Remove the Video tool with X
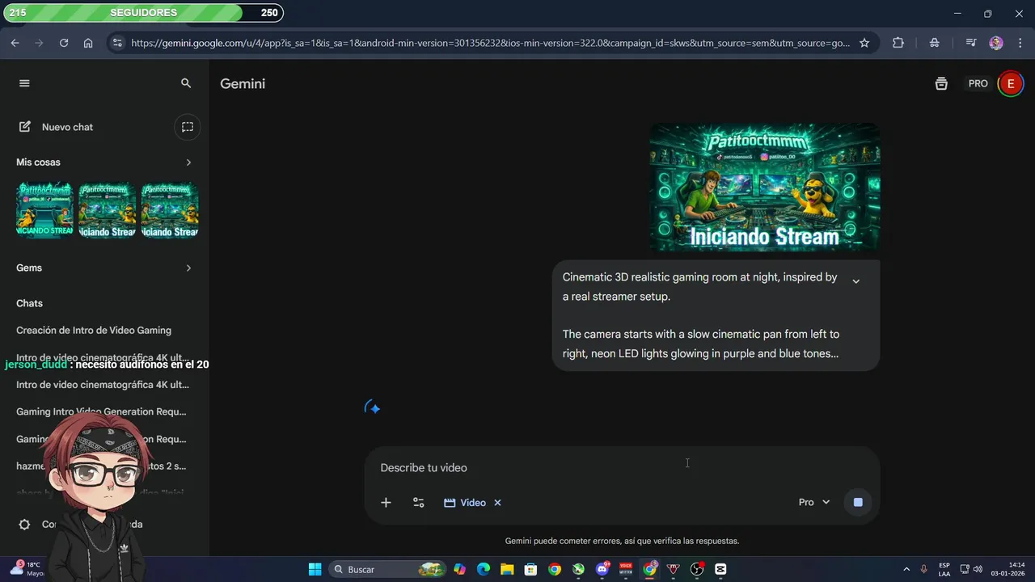Image resolution: width=1035 pixels, height=582 pixels. pos(497,503)
